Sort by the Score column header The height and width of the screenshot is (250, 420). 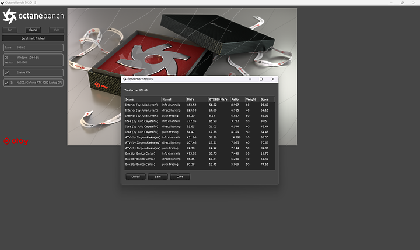click(x=267, y=99)
